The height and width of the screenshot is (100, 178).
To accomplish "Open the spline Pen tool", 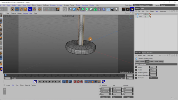I will [x=78, y=9].
